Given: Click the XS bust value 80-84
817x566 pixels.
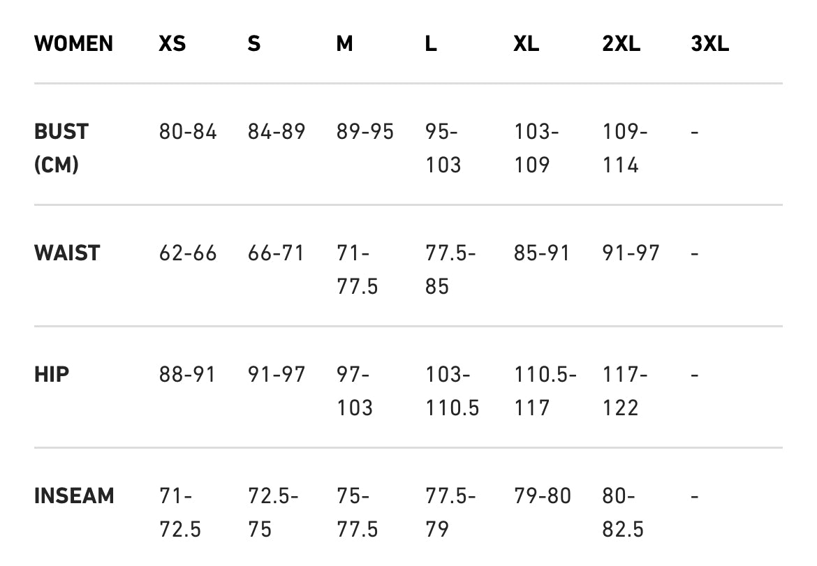Looking at the screenshot, I should click(188, 131).
